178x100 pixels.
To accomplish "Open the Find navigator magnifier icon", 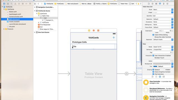I will pyautogui.click(x=12, y=4).
